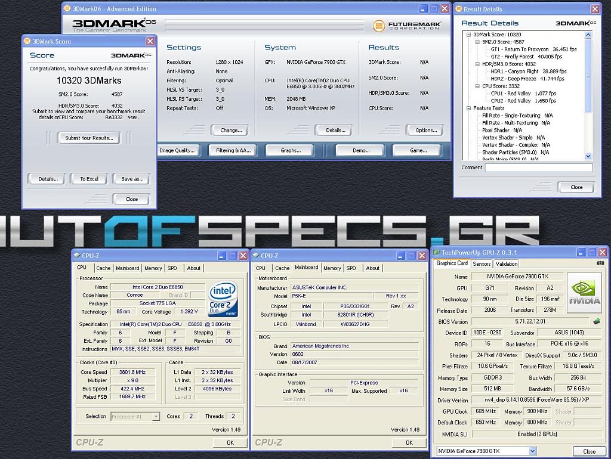The image size is (611, 459).
Task: Open Options under Results
Action: click(x=426, y=131)
